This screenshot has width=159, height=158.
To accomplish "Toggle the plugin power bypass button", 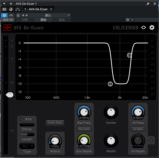I will coord(4,15).
